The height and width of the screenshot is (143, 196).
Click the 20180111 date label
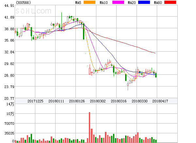pyautogui.click(x=56, y=101)
